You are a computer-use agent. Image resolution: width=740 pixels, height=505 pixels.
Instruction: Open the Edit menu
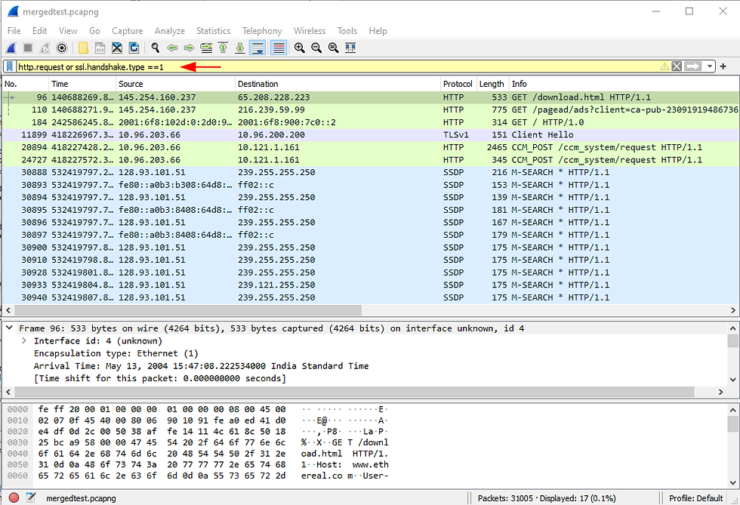tap(39, 31)
